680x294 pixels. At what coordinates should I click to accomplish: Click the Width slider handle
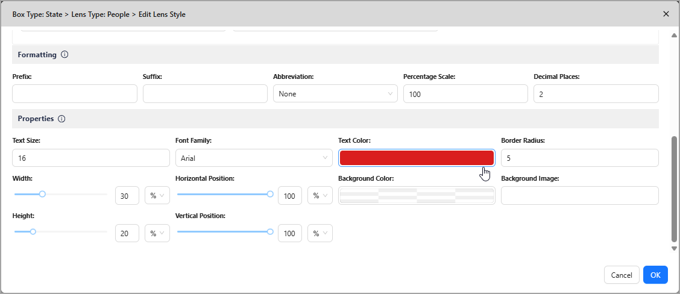(x=42, y=194)
